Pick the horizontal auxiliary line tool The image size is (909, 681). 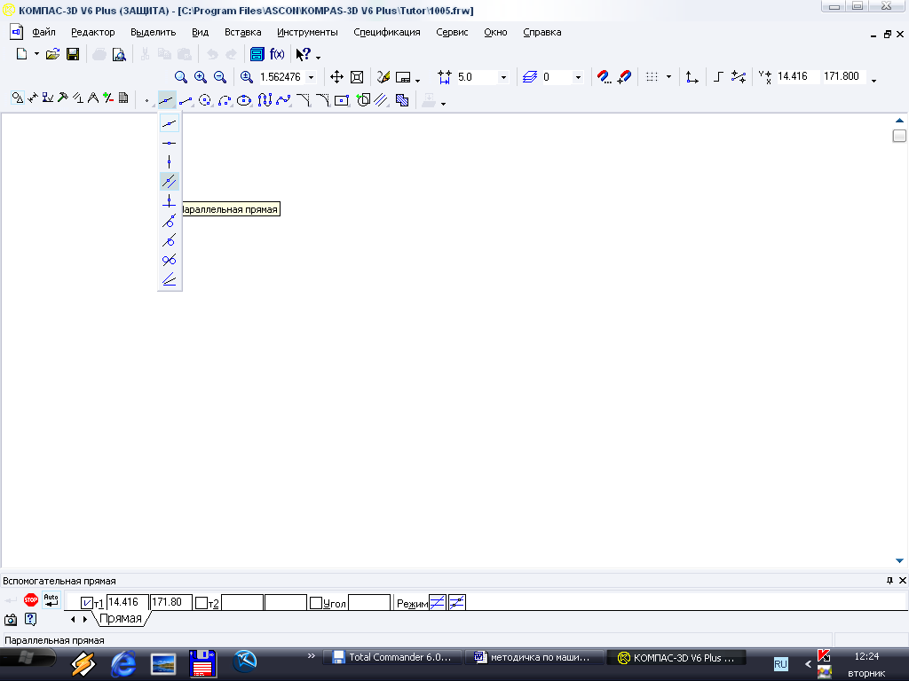click(170, 143)
